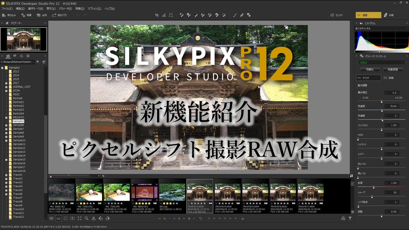Select the perspective correction tool icon
Image resolution: width=409 pixels, height=230 pixels.
pos(171,15)
